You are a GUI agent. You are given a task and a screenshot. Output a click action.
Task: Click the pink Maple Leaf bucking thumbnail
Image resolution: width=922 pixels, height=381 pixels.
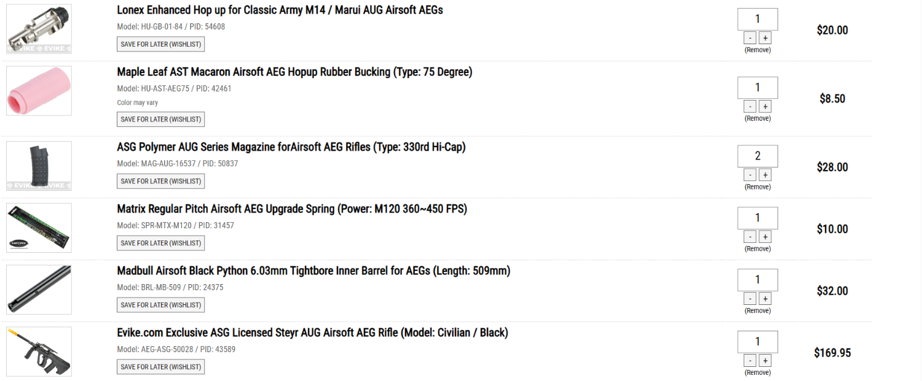tap(39, 91)
